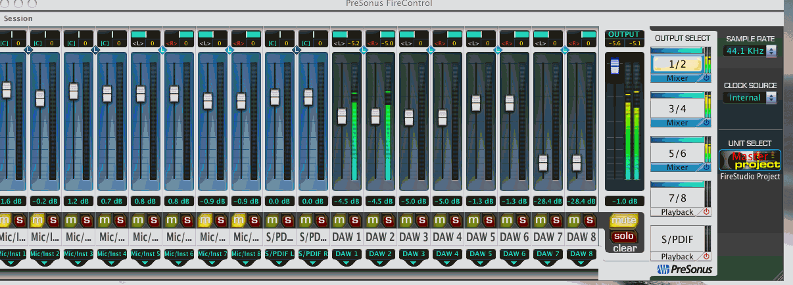
Task: Mute the DAW 7 channel
Action: [x=541, y=220]
